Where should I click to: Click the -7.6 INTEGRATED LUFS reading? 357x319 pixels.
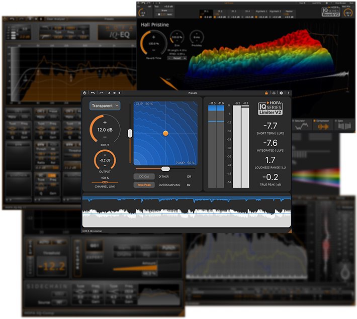[x=270, y=143]
